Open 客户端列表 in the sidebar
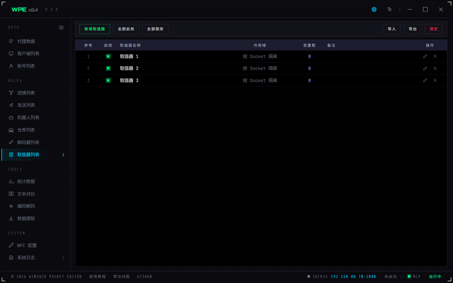This screenshot has height=283, width=453. coord(36,53)
